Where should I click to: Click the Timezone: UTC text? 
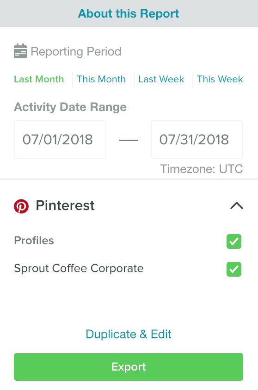tap(202, 169)
